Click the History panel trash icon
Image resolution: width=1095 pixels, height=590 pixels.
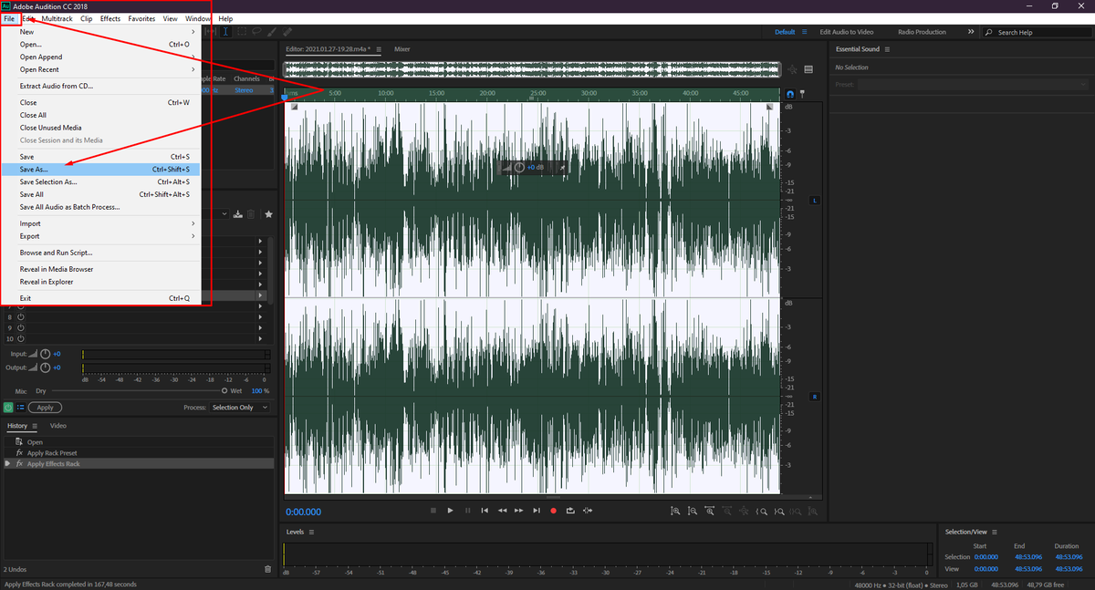[267, 569]
